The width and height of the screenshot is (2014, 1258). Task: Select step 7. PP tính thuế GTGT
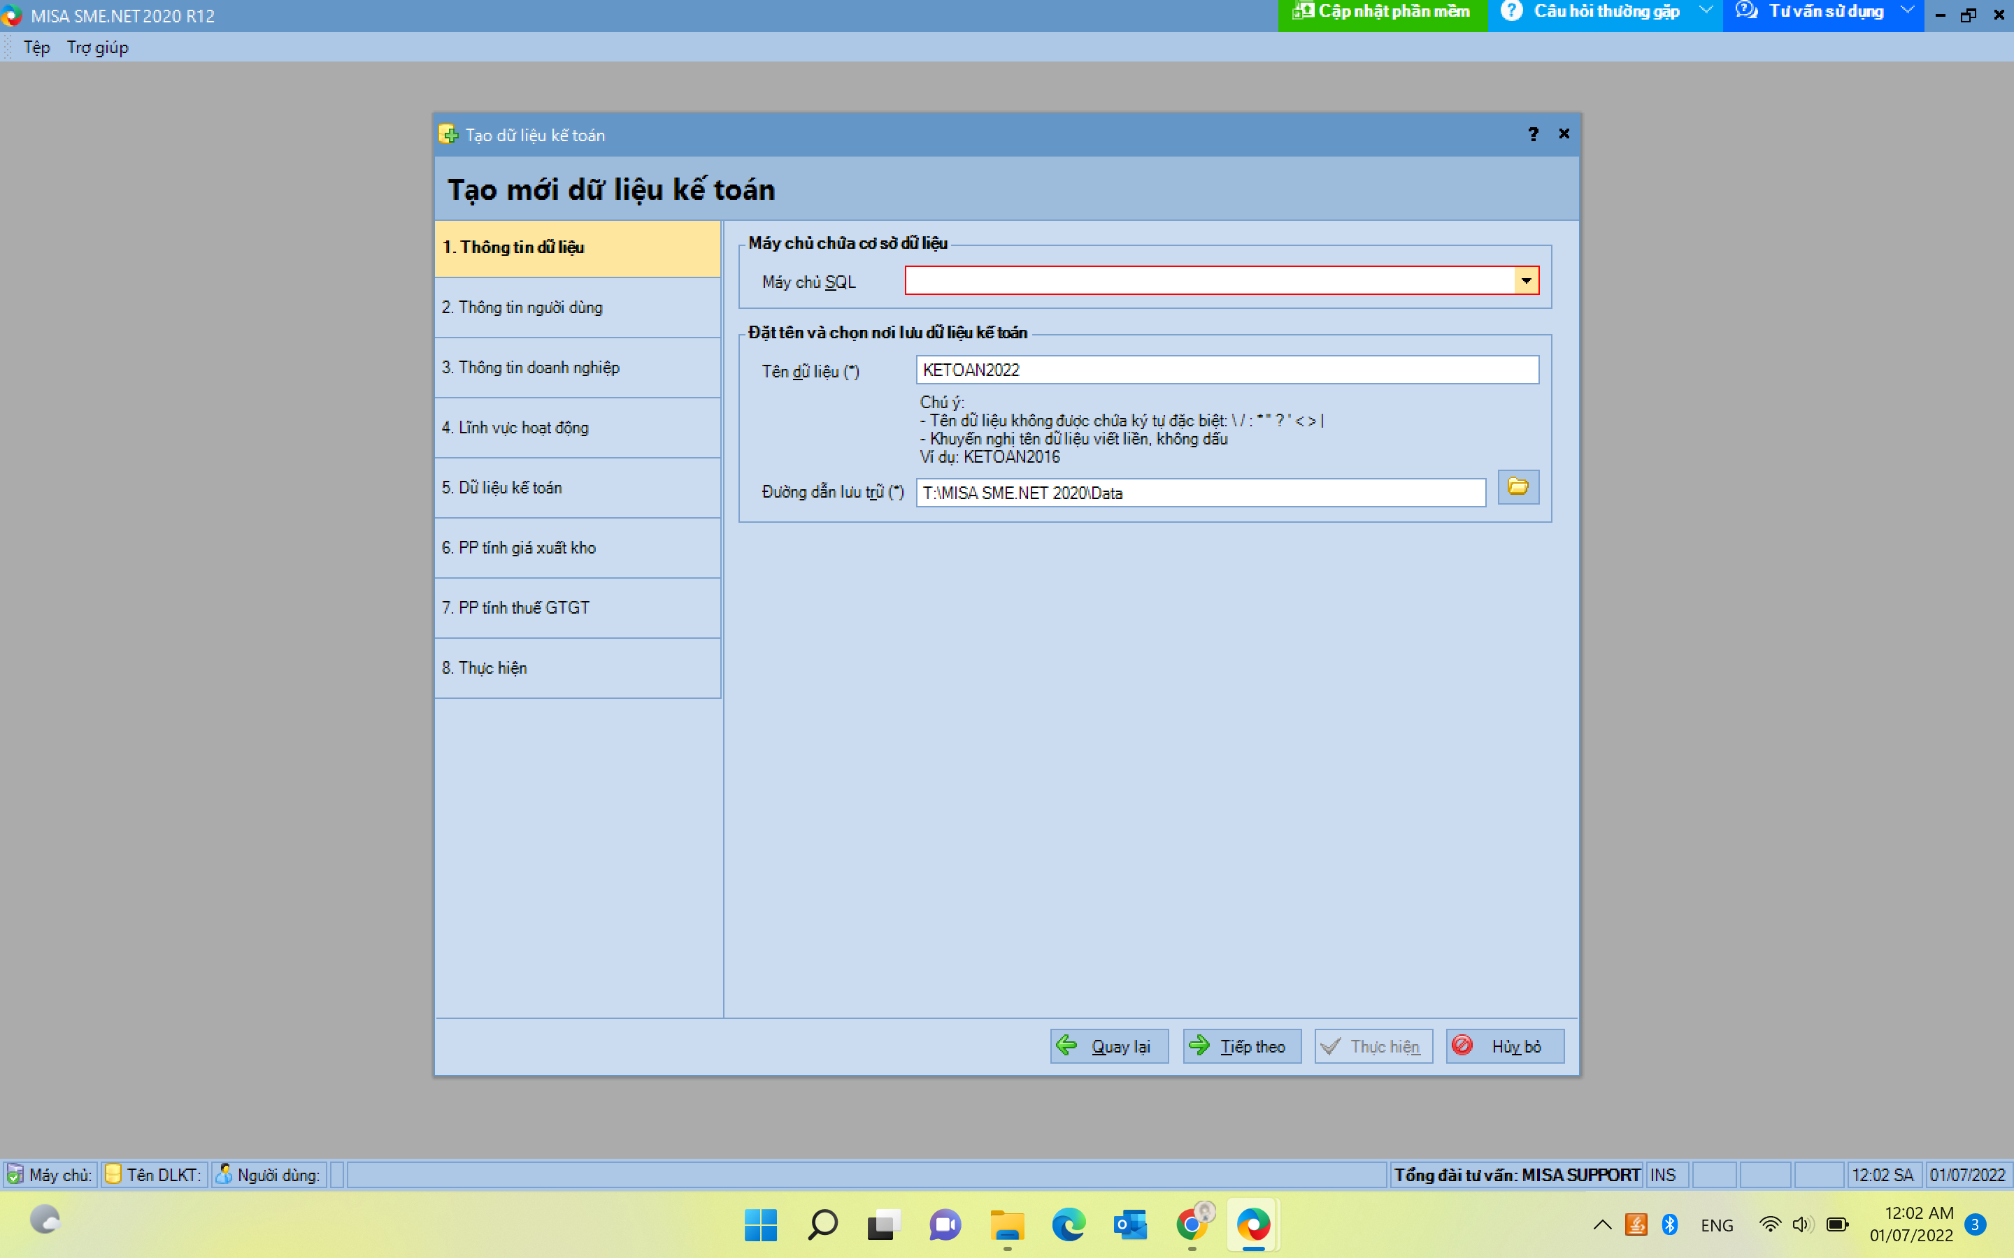tap(578, 608)
